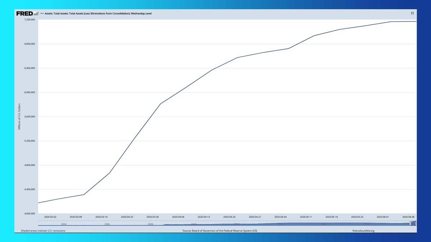The height and width of the screenshot is (242, 431).
Task: Click the 2020-04-13 date label
Action: 204,217
